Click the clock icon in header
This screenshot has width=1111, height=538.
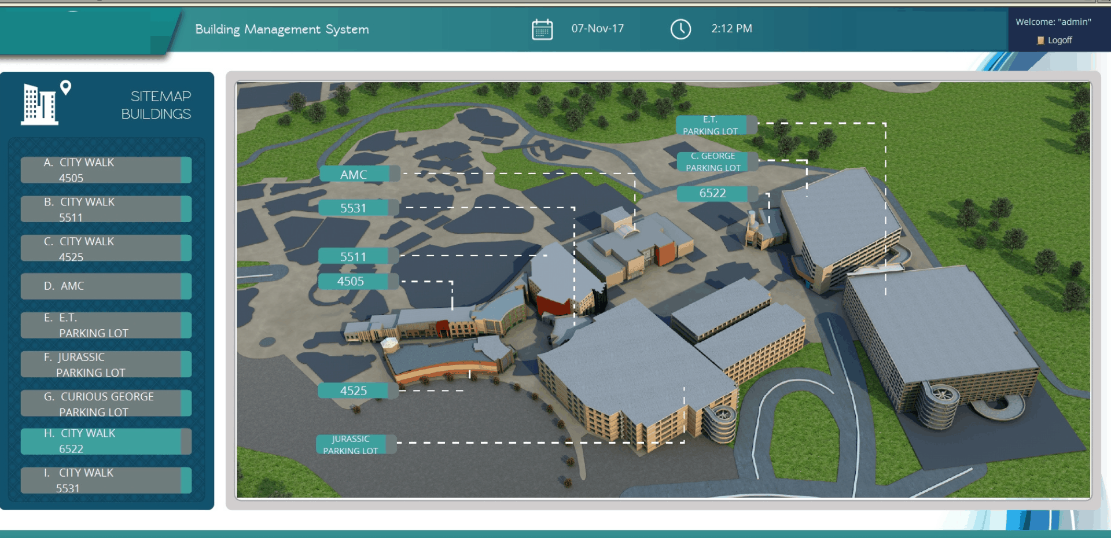(680, 29)
